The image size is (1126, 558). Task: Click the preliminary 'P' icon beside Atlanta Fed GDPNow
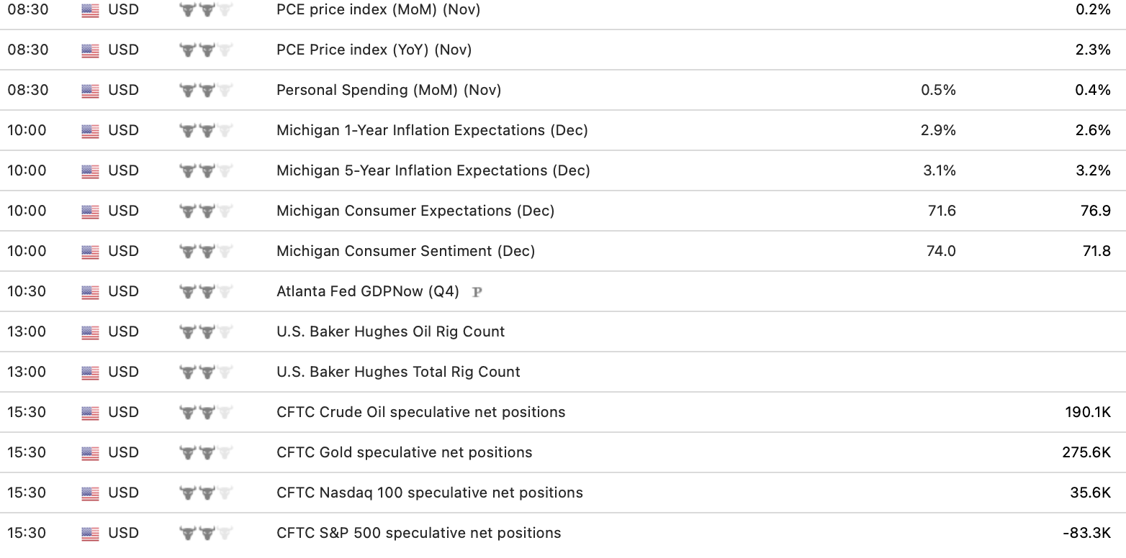(x=476, y=292)
